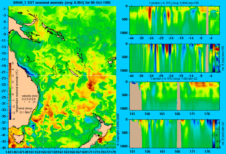The height and width of the screenshot is (154, 226).
Task: Click the tan land column in the lon=155 temperature section
Action: 207,20
